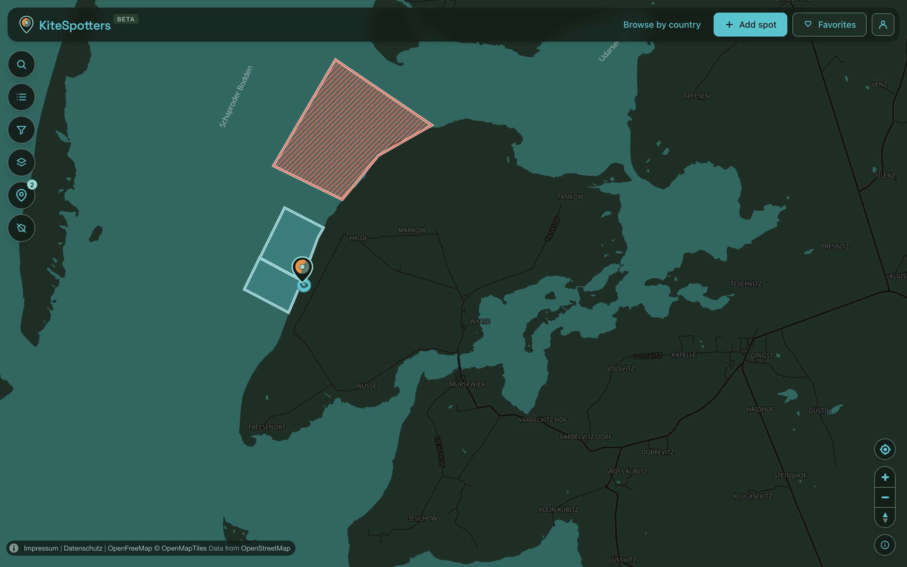This screenshot has height=567, width=907.
Task: Click the BETA badge beside the logo
Action: pos(126,19)
